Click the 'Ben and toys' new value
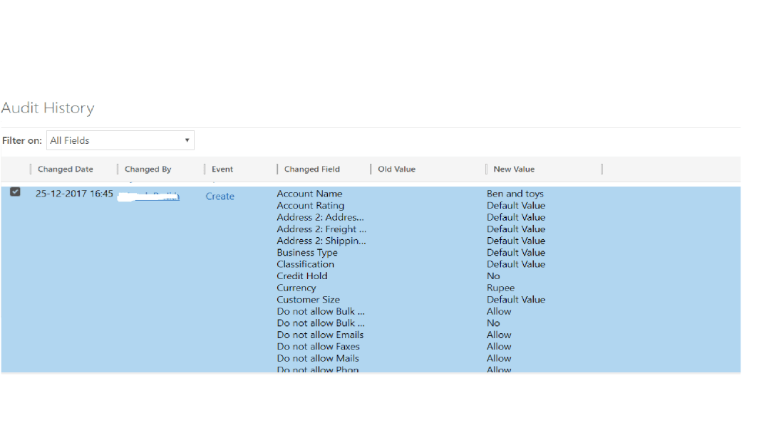 click(x=515, y=194)
